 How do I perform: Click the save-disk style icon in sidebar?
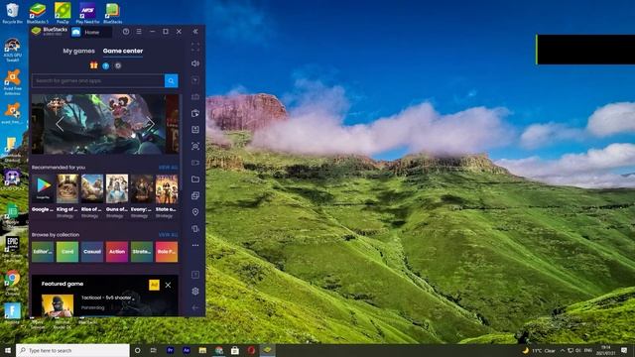[x=195, y=130]
